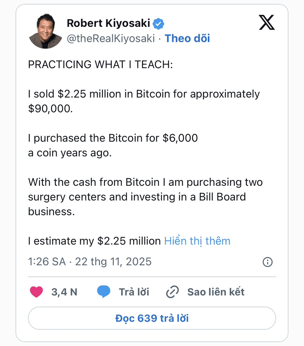304x346 pixels.
Task: Open the @theRealKiyosaki handle link
Action: pos(111,38)
